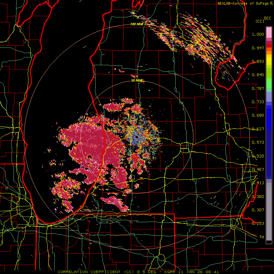This screenshot has width=274, height=274.
Task: Select the 0.573 legend value
Action: click(258, 142)
